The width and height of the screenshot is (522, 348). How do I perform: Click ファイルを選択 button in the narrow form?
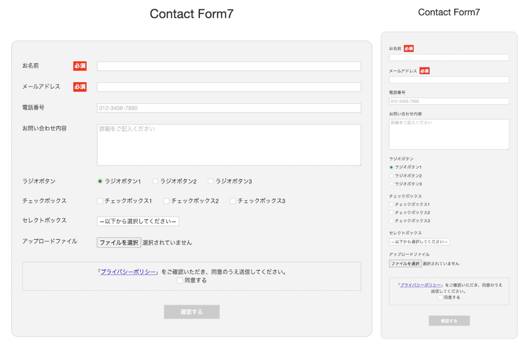[405, 263]
